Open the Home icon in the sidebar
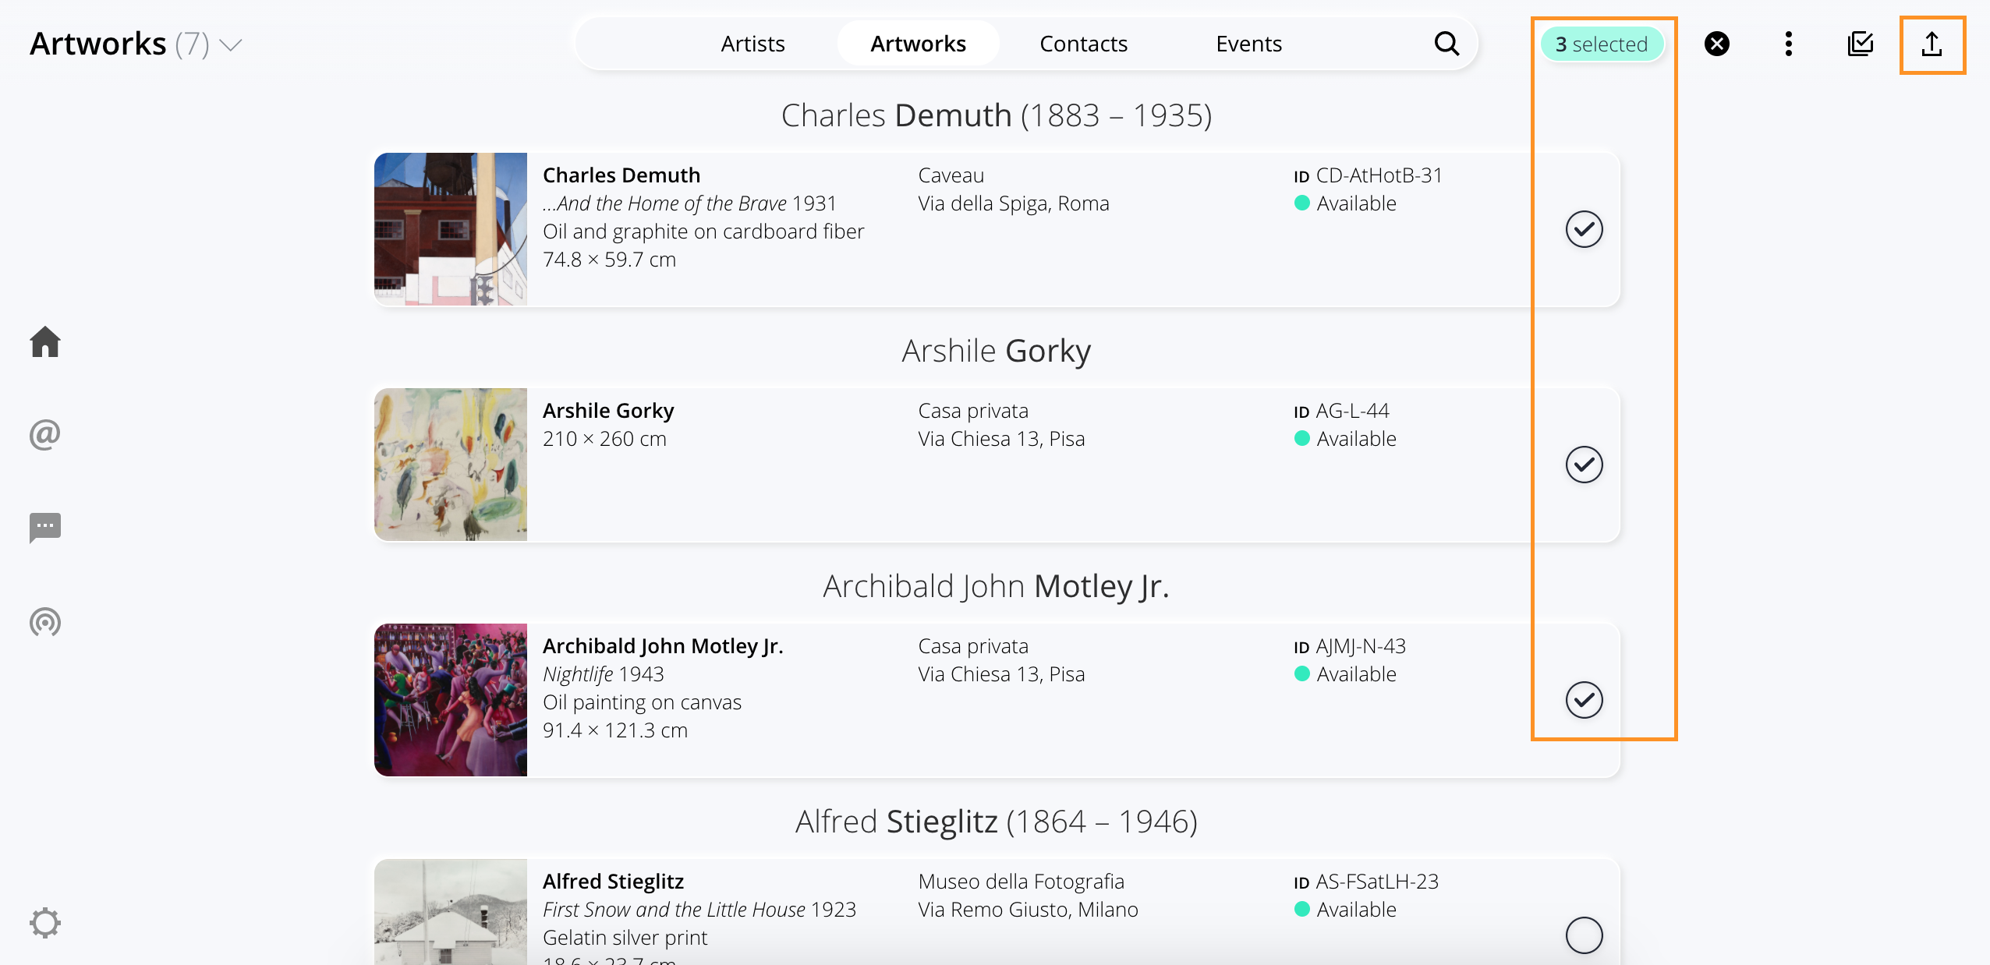 [45, 341]
